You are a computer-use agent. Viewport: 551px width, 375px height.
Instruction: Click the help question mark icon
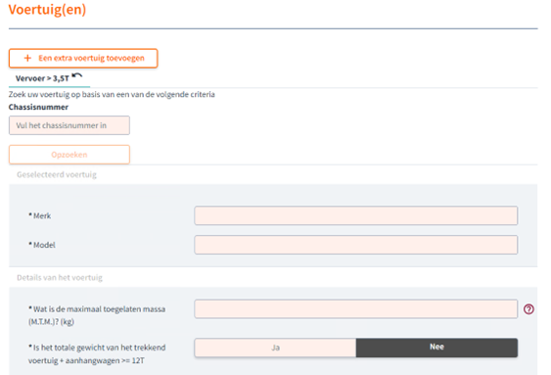[x=528, y=309]
